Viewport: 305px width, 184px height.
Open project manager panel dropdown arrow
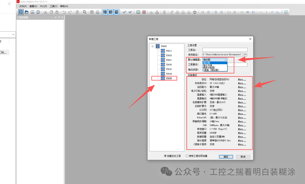[56, 17]
